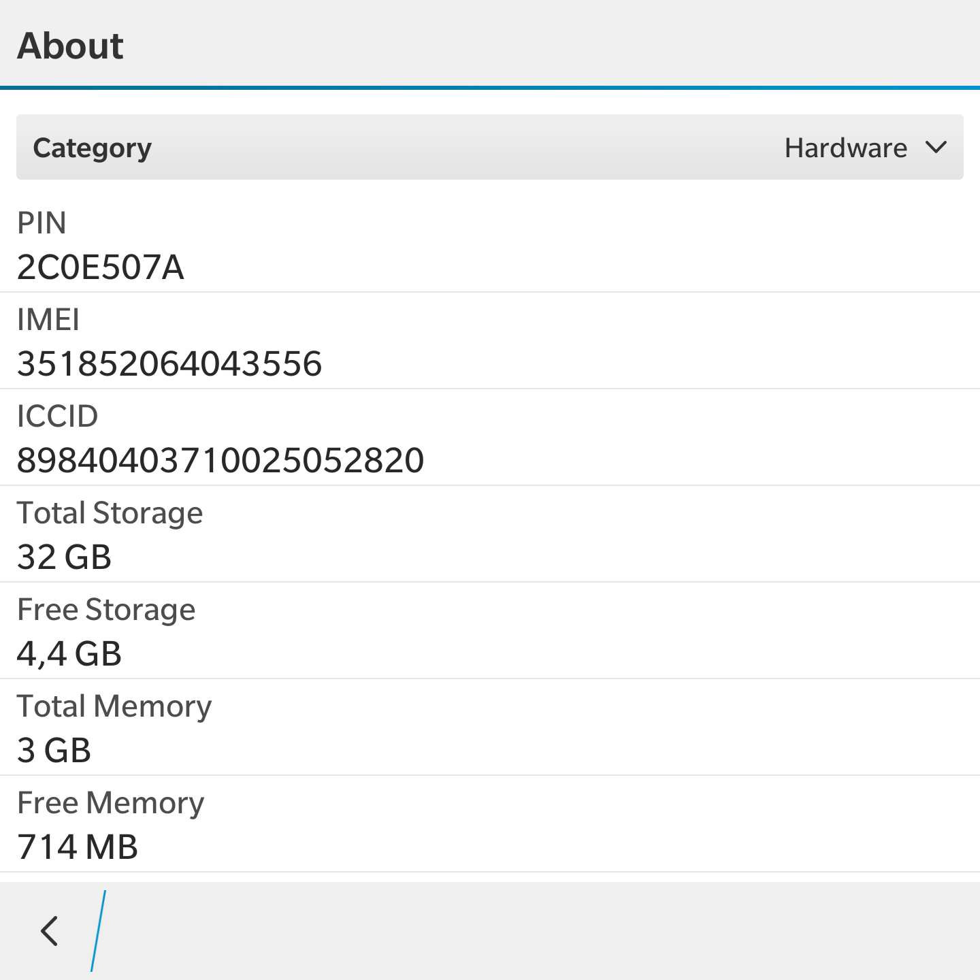Click the ICCID label
This screenshot has width=980, height=980.
click(x=58, y=416)
